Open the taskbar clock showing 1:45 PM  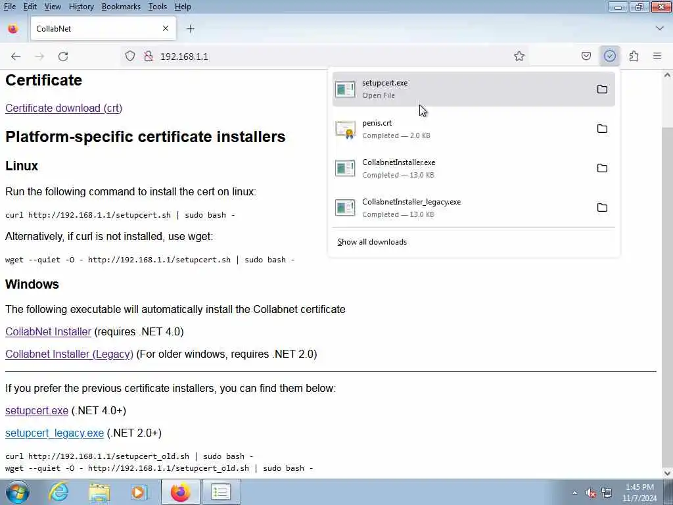click(x=639, y=493)
